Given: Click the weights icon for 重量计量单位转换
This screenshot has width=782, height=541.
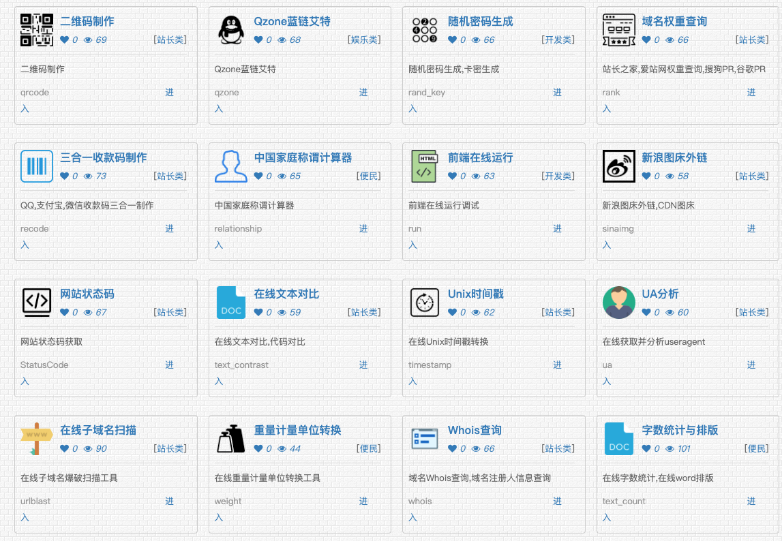Looking at the screenshot, I should coord(230,439).
